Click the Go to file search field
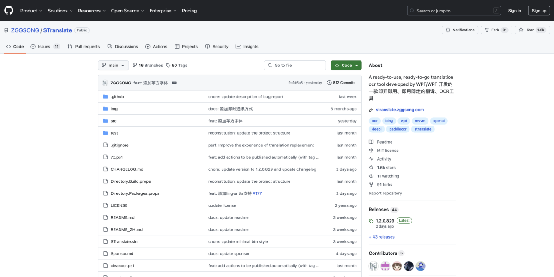This screenshot has height=277, width=554. [x=295, y=65]
